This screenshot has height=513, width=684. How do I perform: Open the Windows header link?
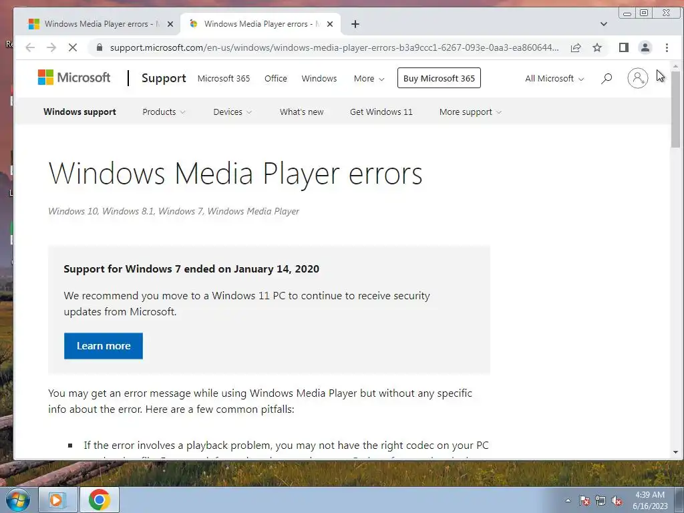[x=319, y=79]
